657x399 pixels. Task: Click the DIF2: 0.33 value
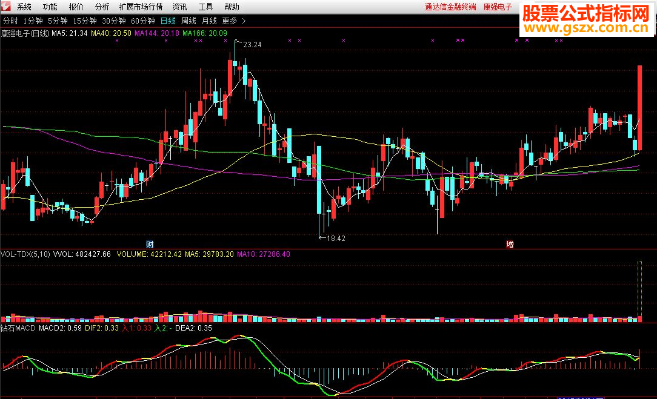(102, 328)
